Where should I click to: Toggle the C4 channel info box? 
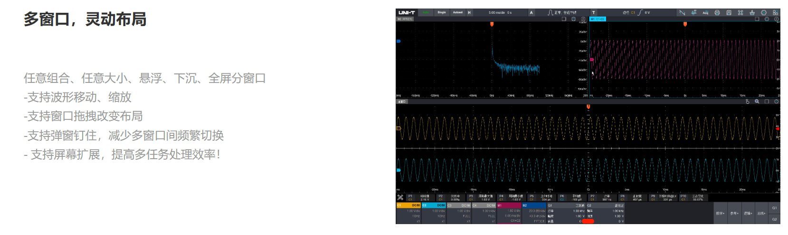pos(484,213)
